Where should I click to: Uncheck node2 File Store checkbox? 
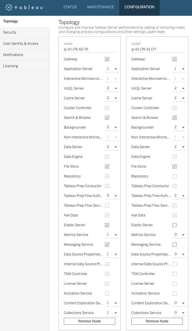[x=175, y=167]
